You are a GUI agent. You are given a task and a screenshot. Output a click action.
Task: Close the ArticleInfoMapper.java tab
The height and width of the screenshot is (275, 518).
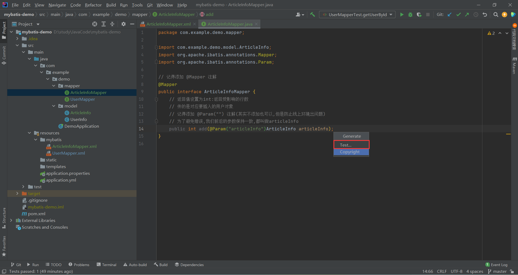(x=256, y=24)
